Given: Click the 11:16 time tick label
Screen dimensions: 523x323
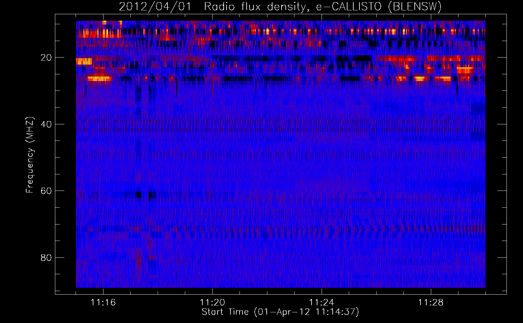Looking at the screenshot, I should pyautogui.click(x=103, y=303).
